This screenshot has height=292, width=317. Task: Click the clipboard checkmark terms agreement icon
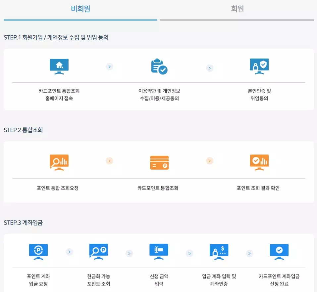click(159, 66)
